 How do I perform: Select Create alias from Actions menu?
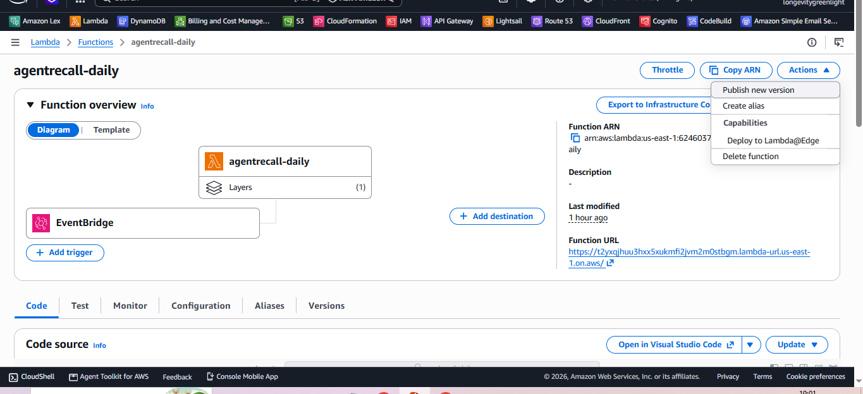775,106
